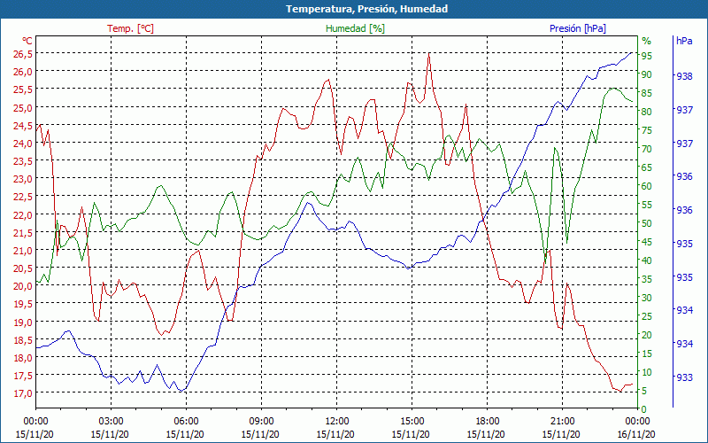Viewport: 708px width, 443px height.
Task: Click the 65 value on humidity axis
Action: coord(647,167)
